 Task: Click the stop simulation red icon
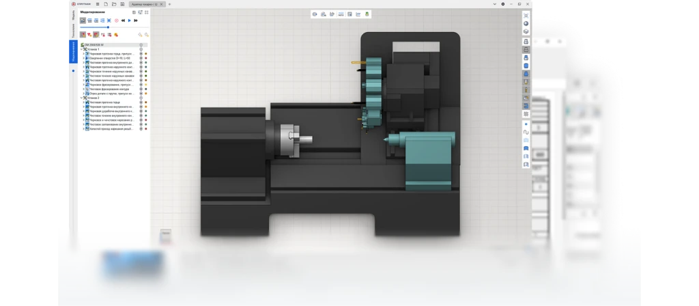click(x=117, y=20)
